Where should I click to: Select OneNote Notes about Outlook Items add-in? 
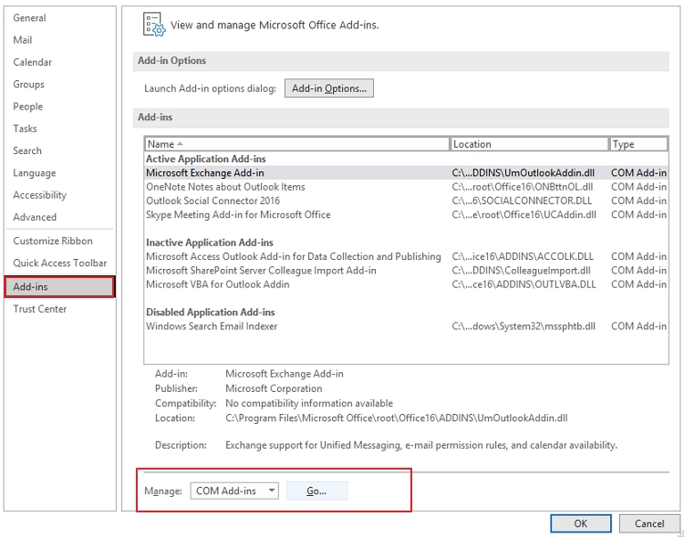tap(225, 187)
